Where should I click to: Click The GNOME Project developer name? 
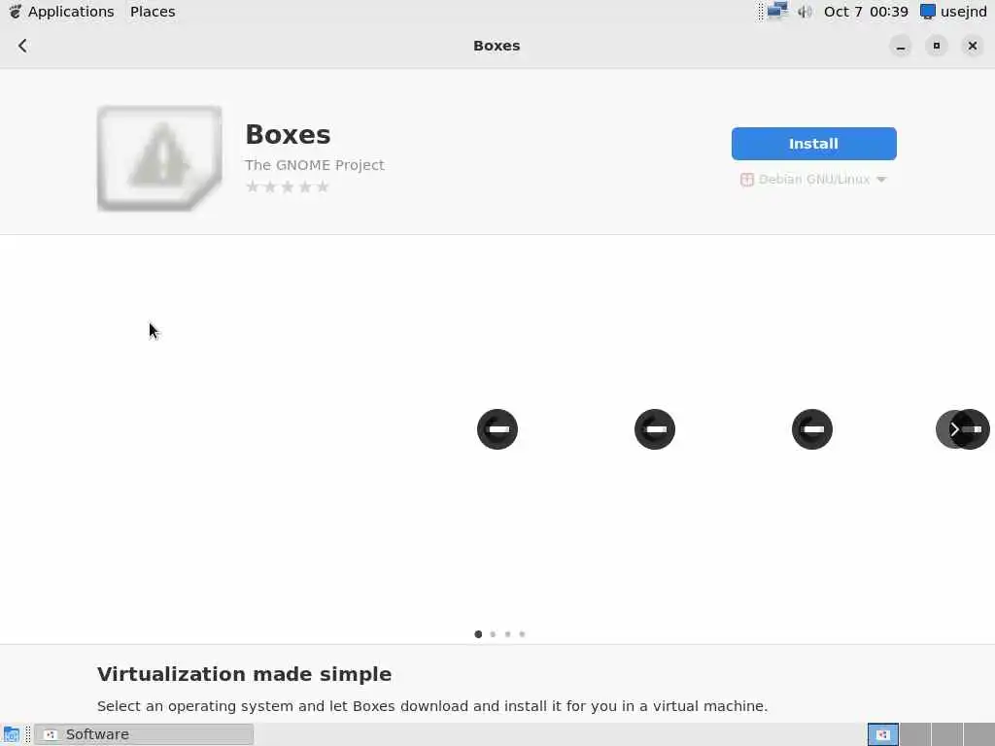click(315, 165)
